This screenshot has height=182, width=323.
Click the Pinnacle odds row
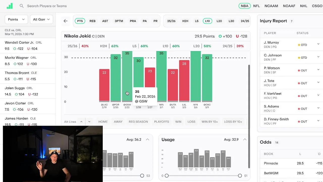coord(291,163)
